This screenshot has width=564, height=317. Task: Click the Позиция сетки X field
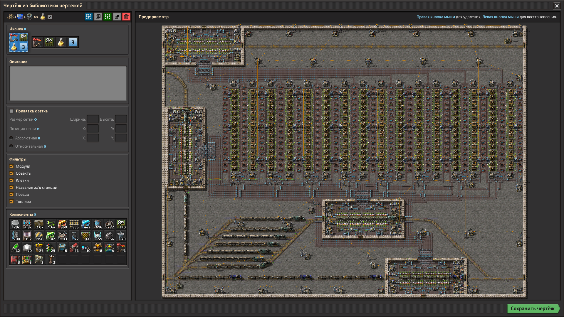[x=93, y=129]
